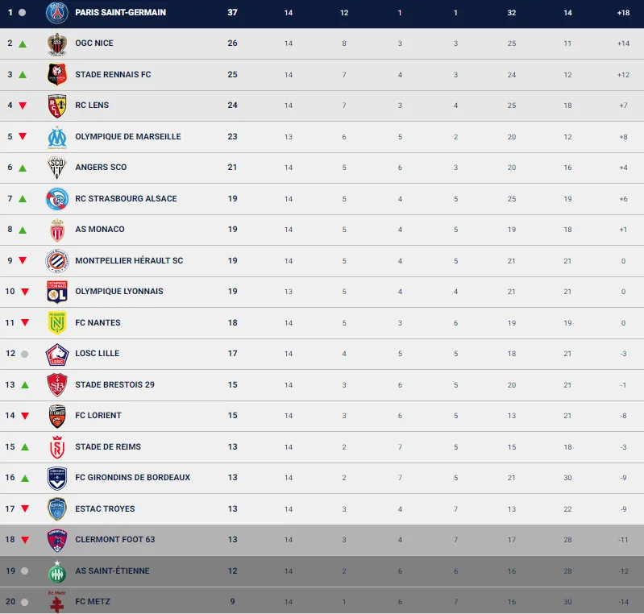
Task: Select the FC Nantes yellow badge
Action: [x=56, y=323]
